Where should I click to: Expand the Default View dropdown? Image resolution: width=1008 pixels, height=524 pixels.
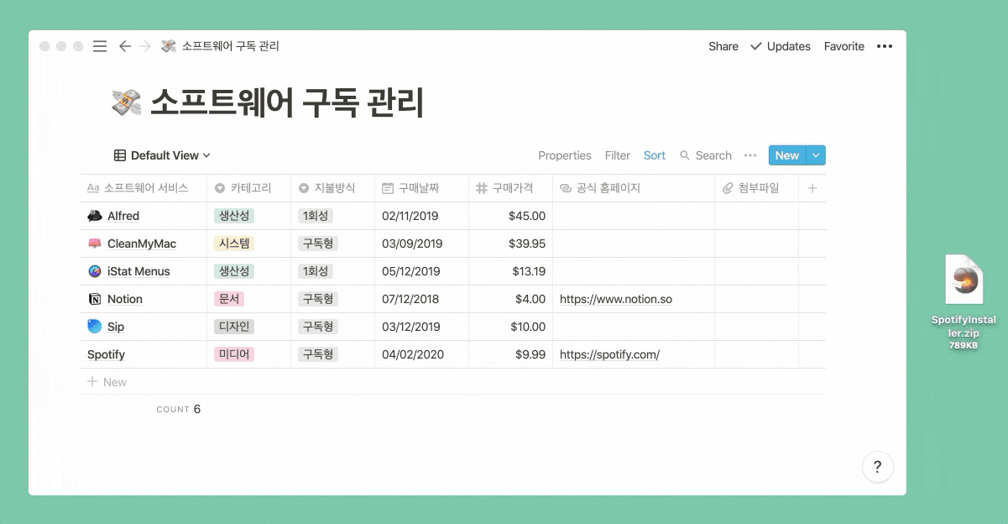click(x=162, y=155)
